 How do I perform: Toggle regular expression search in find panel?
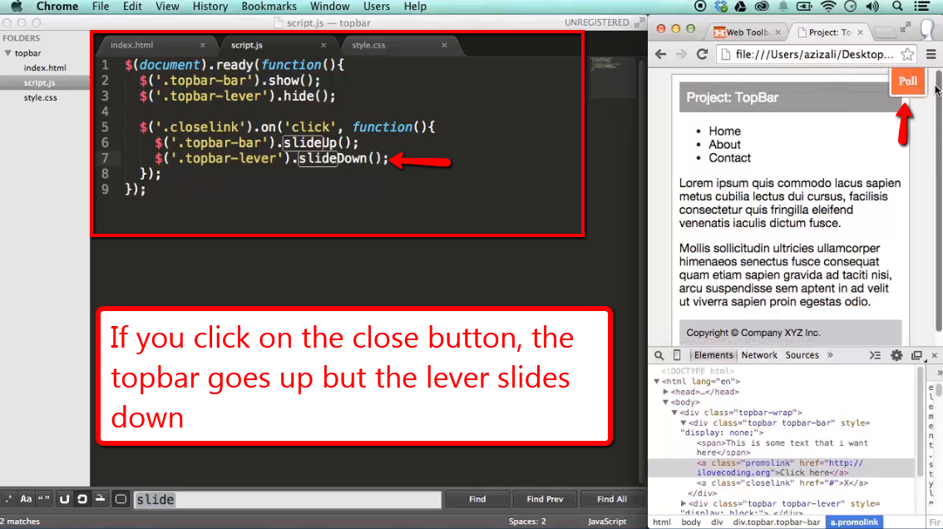pos(8,499)
